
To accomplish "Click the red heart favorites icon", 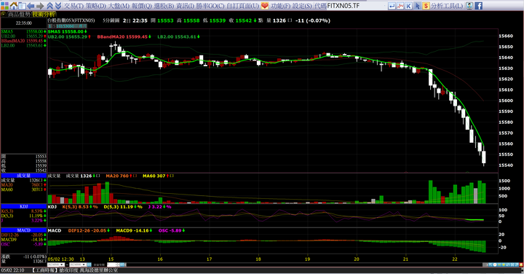I will coord(265,6).
